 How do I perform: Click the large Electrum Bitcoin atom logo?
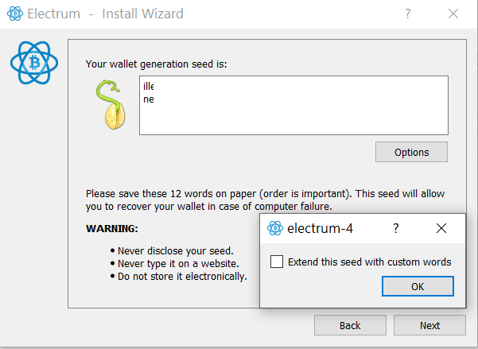(34, 63)
